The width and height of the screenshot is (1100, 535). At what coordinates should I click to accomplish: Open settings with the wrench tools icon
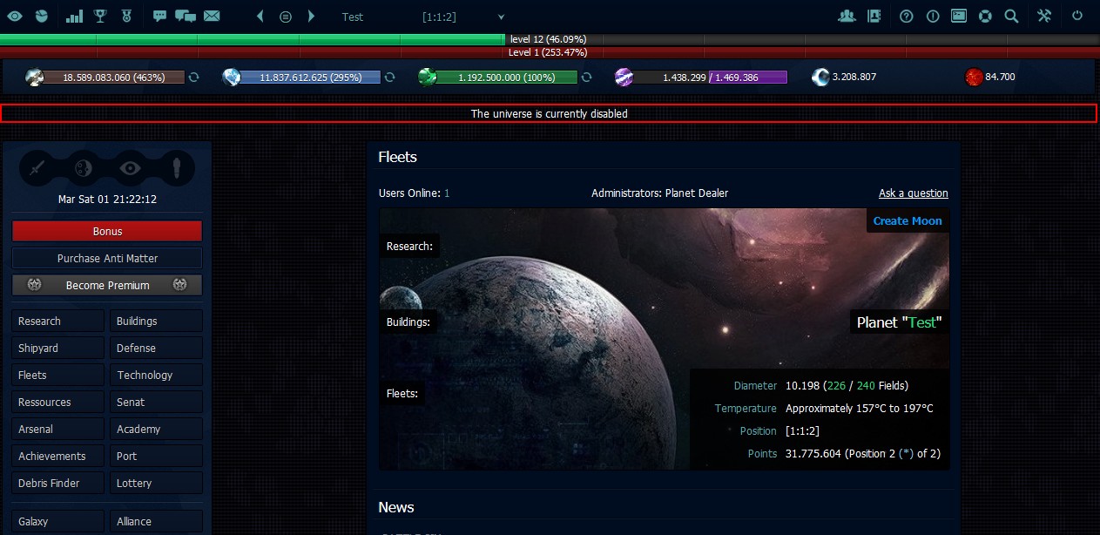click(1044, 16)
